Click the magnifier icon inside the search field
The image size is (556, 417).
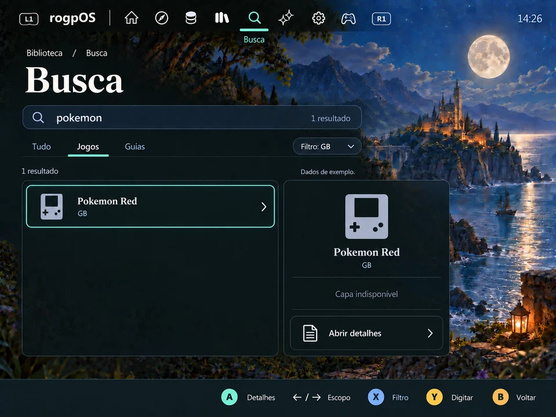38,118
